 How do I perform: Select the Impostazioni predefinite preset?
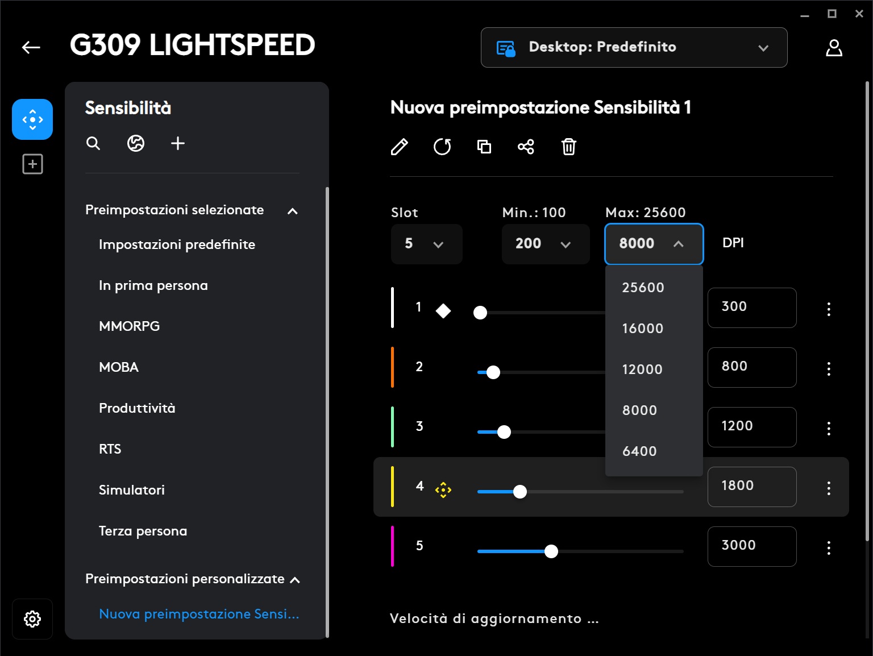pos(177,244)
